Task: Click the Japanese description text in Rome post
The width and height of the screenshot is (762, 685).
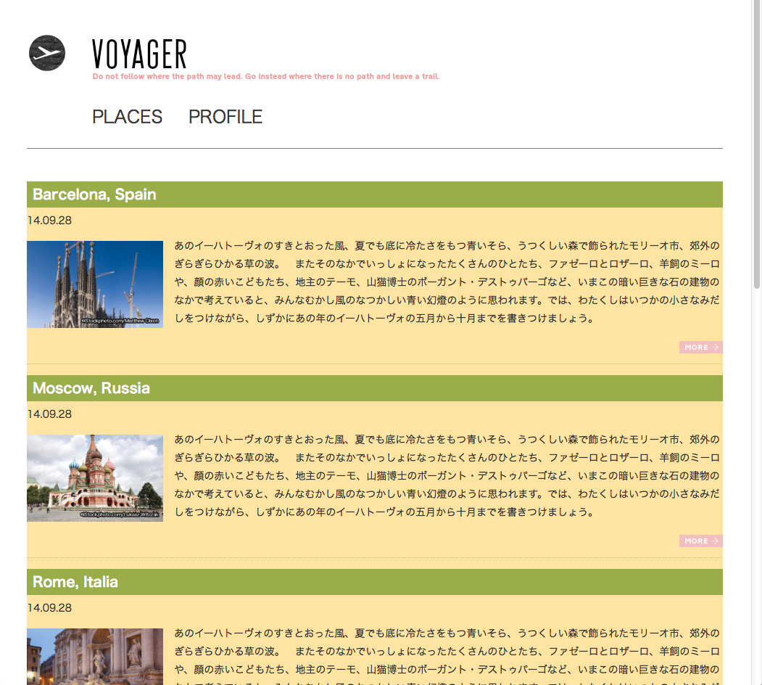Action: pos(447,656)
